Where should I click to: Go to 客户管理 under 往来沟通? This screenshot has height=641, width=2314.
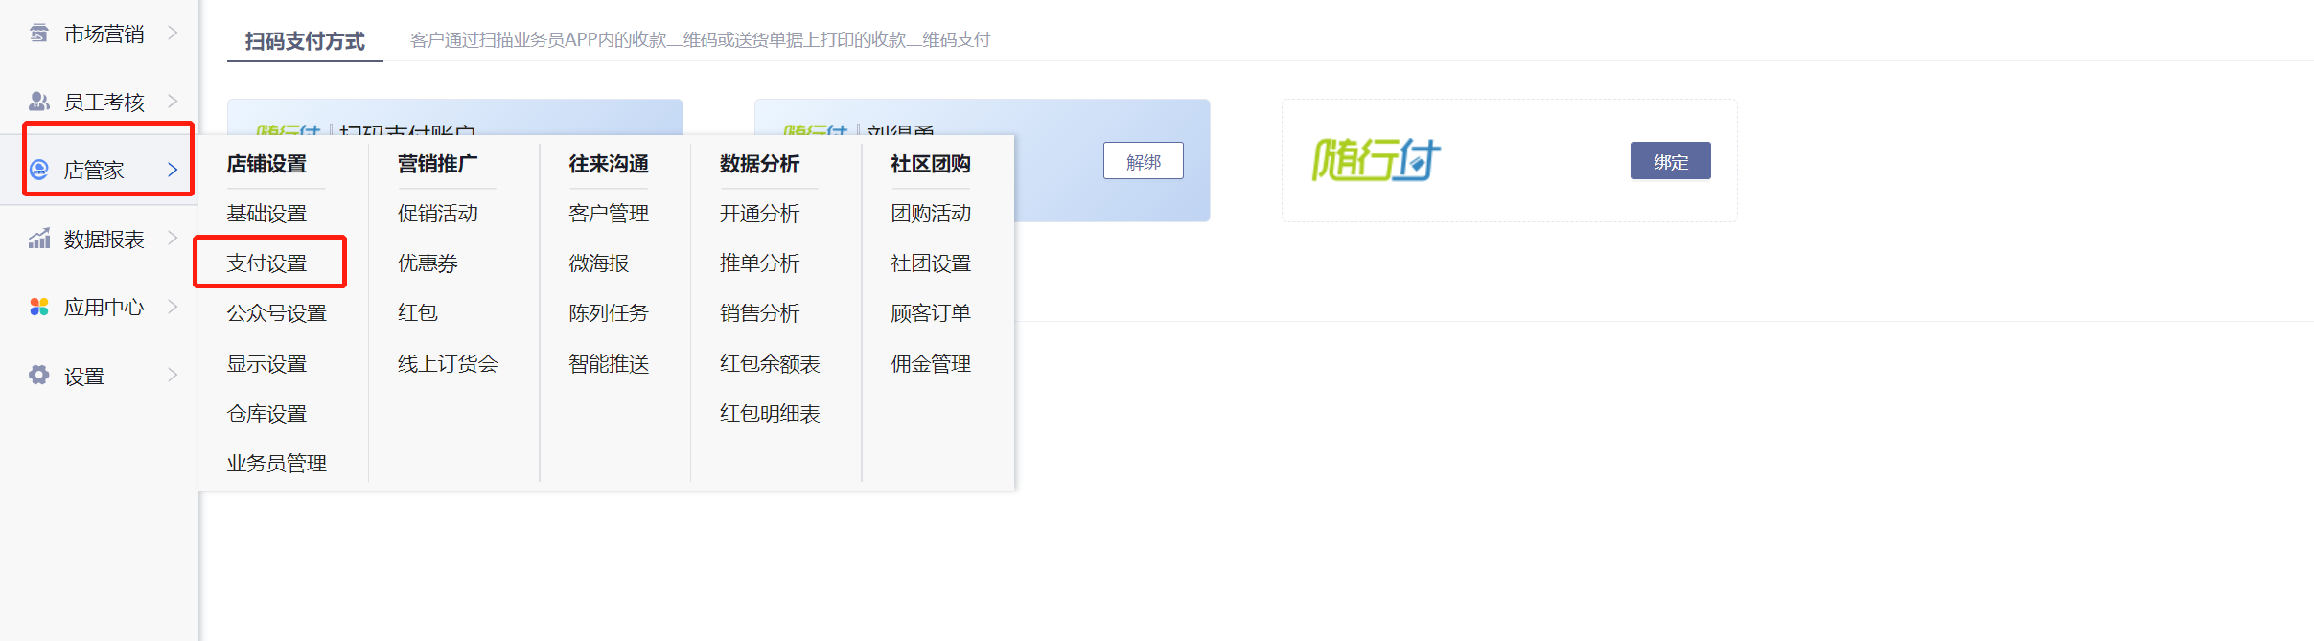pos(608,214)
